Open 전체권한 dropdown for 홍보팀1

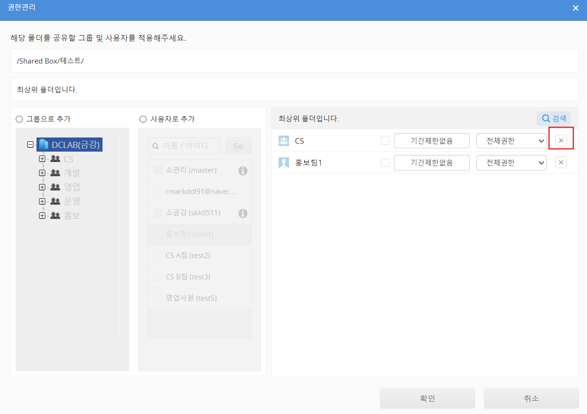point(511,163)
